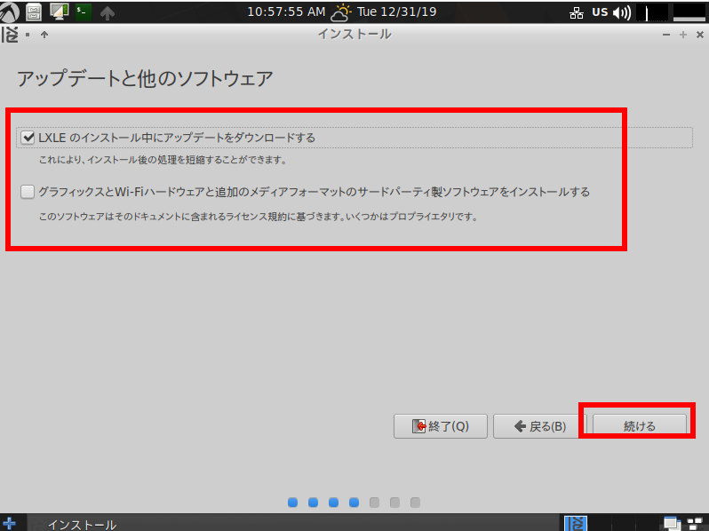
Task: Launch the terminal from the top panel
Action: pyautogui.click(x=83, y=12)
